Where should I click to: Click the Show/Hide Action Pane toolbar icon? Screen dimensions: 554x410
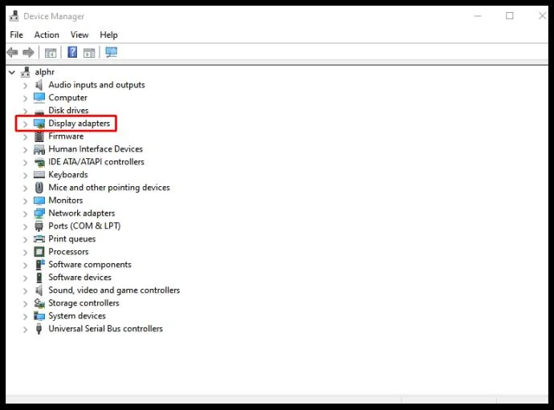(x=89, y=53)
